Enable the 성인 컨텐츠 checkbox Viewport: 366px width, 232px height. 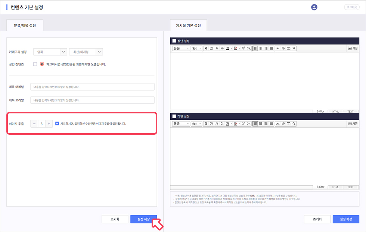[x=35, y=64]
